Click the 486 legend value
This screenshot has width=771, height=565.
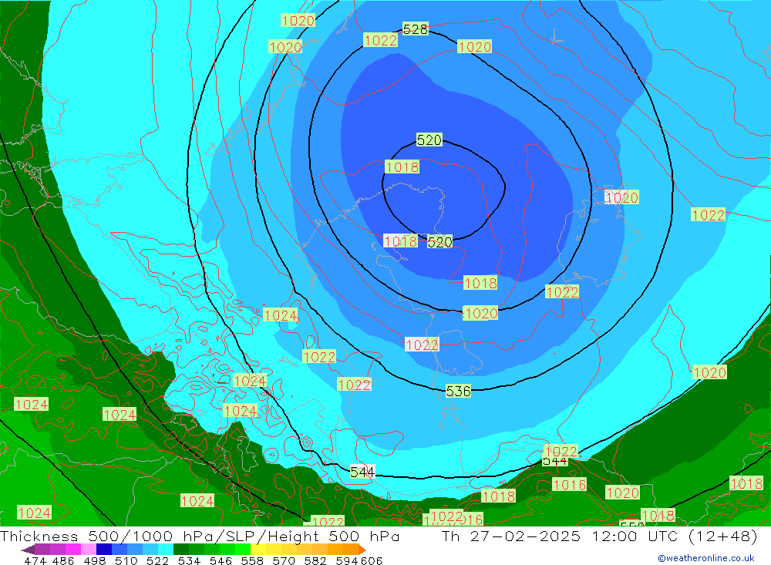click(63, 560)
